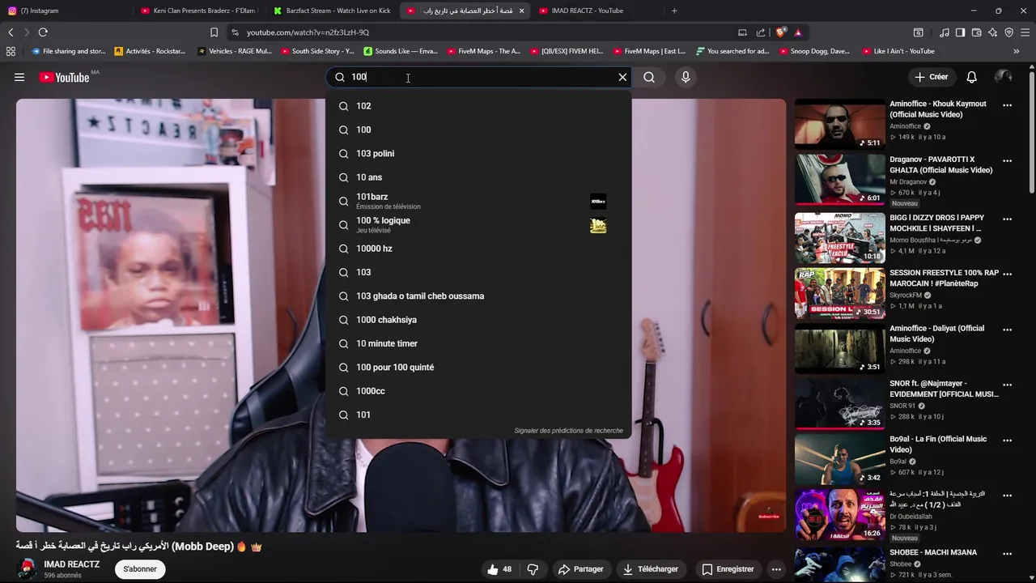Reload the page

pos(43,32)
